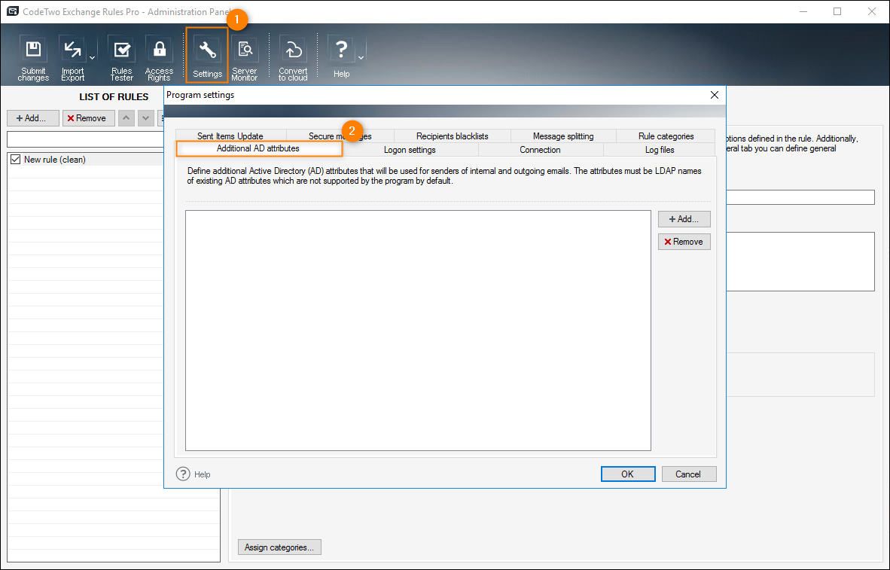Add an AD attribute in Program settings

pyautogui.click(x=684, y=219)
